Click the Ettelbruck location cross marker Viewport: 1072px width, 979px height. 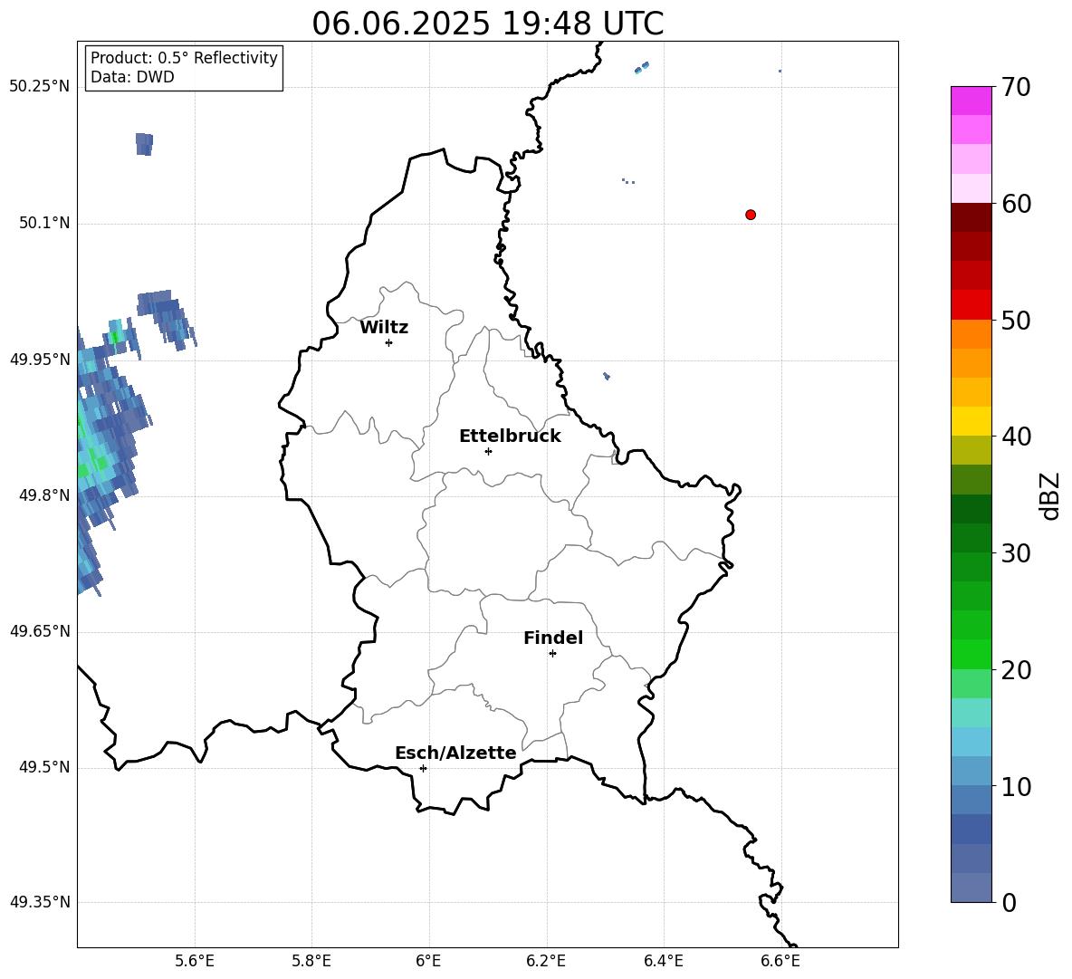point(488,451)
